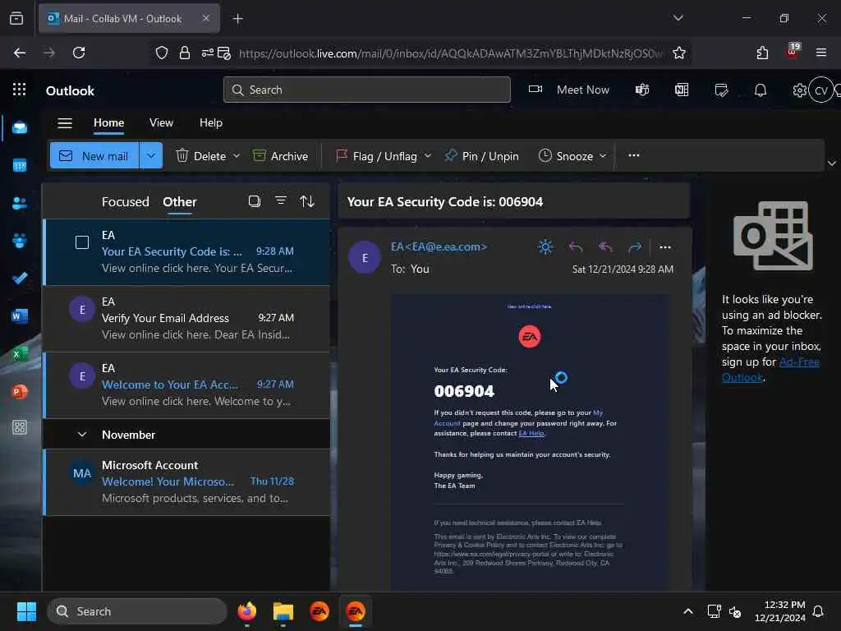Open the message list filter

281,200
